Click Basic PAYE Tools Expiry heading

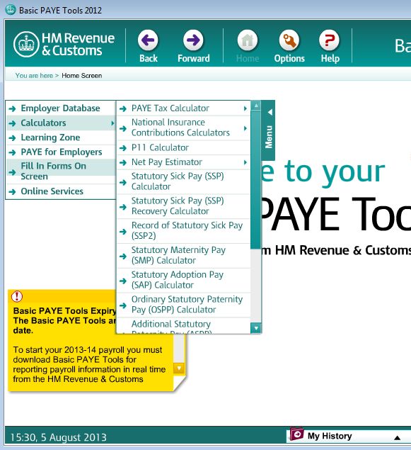[64, 311]
